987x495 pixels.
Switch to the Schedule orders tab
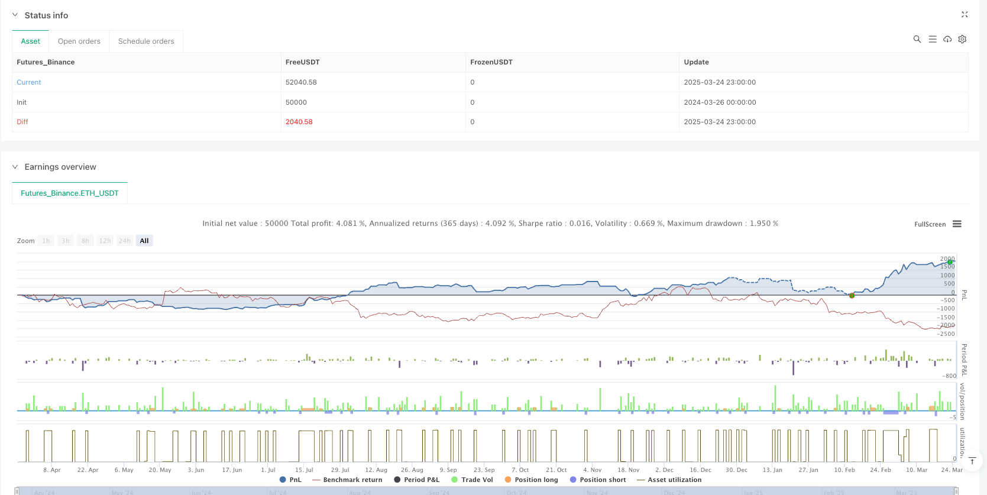[146, 41]
